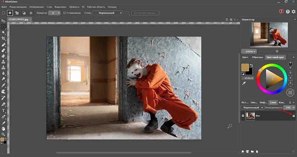This screenshot has height=157, width=297.
Task: Pick the intersect selection mode
Action: coord(31,13)
